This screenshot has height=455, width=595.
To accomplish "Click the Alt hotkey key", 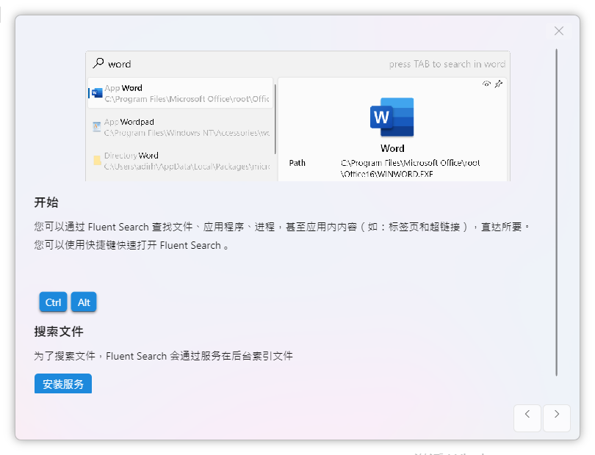I will pyautogui.click(x=84, y=302).
